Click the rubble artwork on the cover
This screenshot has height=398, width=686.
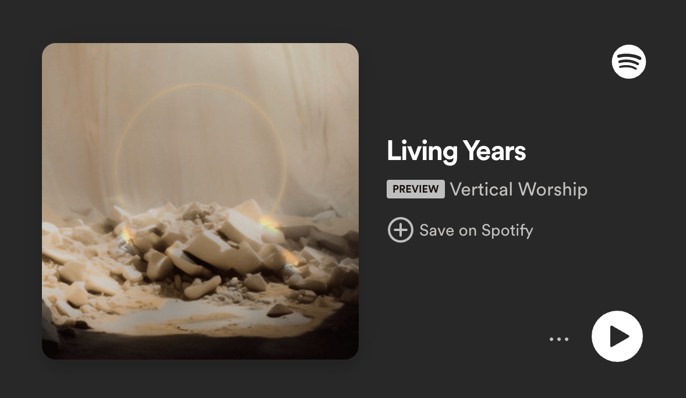[x=200, y=254]
